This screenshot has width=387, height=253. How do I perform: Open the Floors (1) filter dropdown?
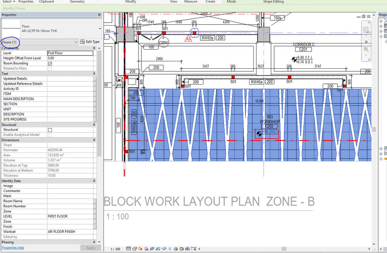pyautogui.click(x=76, y=42)
